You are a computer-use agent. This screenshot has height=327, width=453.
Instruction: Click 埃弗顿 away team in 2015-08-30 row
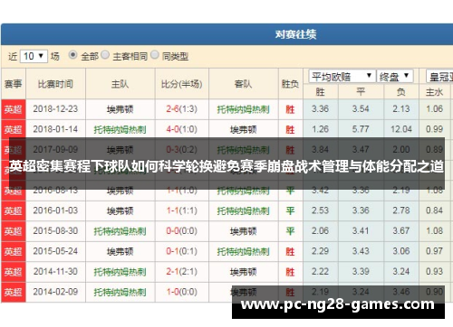point(243,231)
